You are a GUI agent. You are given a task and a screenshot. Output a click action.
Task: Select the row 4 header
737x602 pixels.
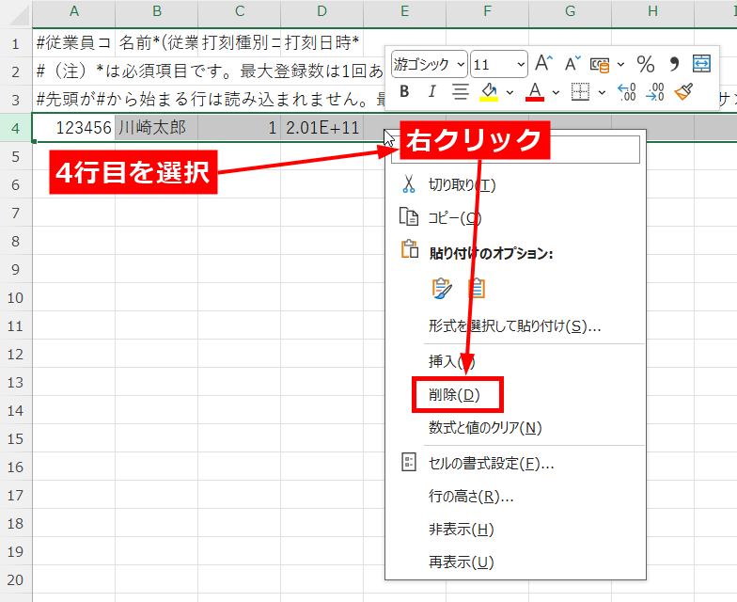coord(16,127)
